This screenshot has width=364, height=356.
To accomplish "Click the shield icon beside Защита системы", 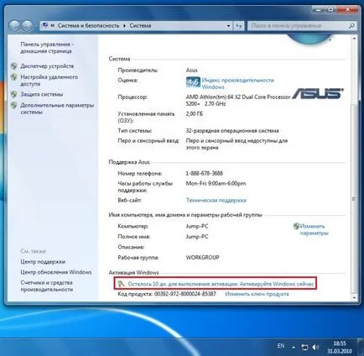I will 13,94.
